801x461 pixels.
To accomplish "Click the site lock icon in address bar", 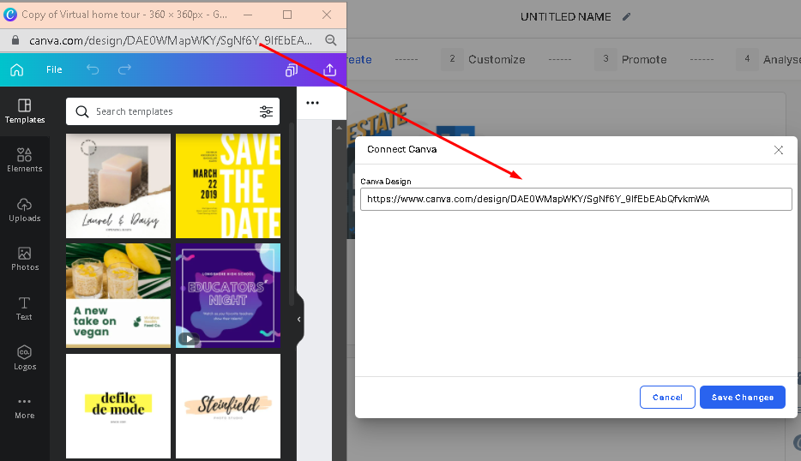I will pyautogui.click(x=15, y=40).
